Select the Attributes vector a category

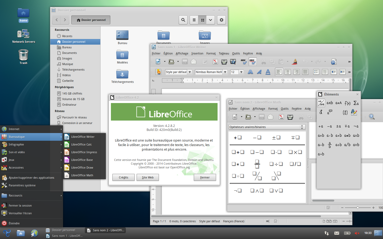pos(321,112)
